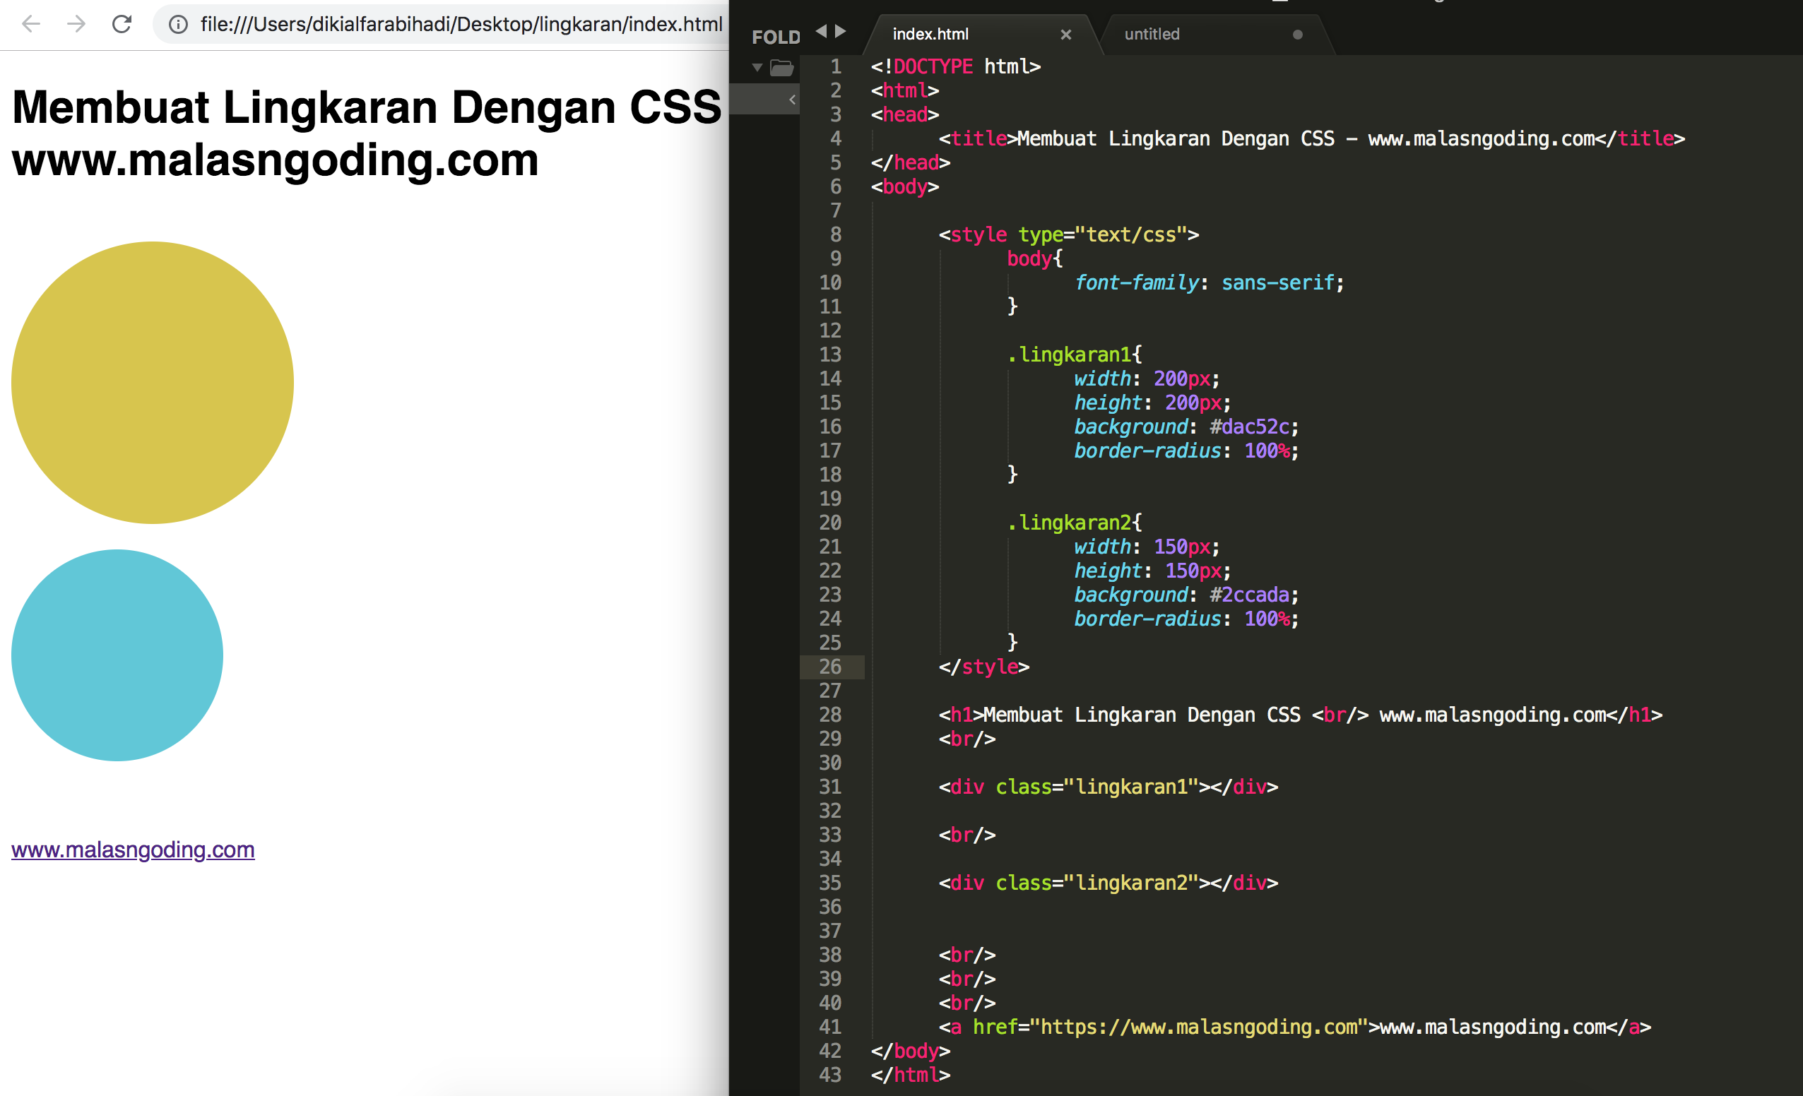Screen dimensions: 1803x1096
Task: Click the h1 line in the editor
Action: coord(1300,715)
